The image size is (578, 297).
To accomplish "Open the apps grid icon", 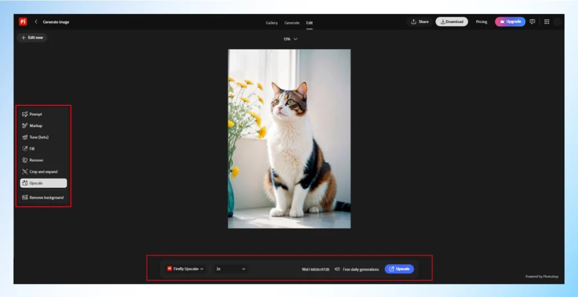I will pyautogui.click(x=546, y=22).
